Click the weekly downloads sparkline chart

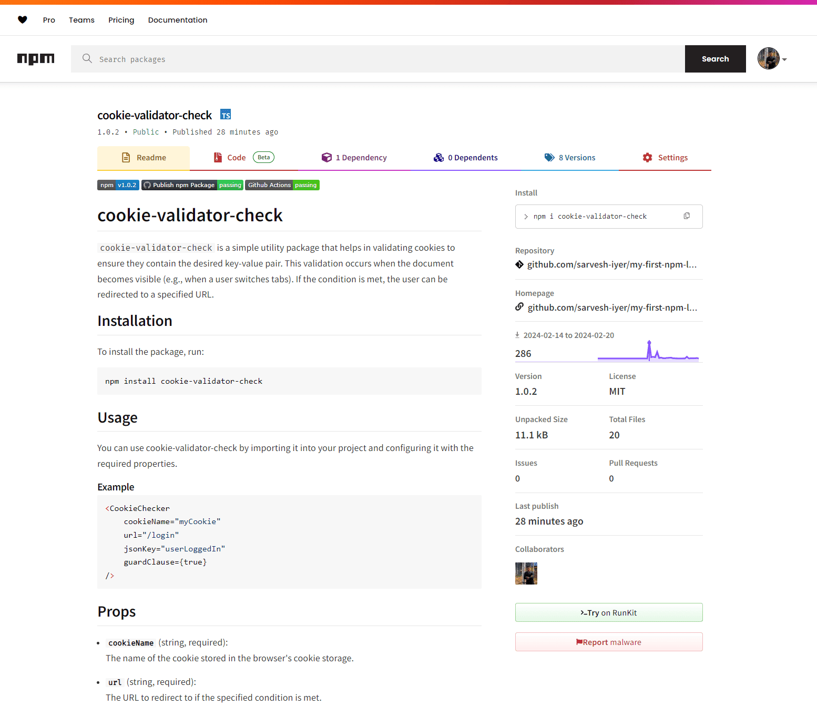pyautogui.click(x=648, y=351)
